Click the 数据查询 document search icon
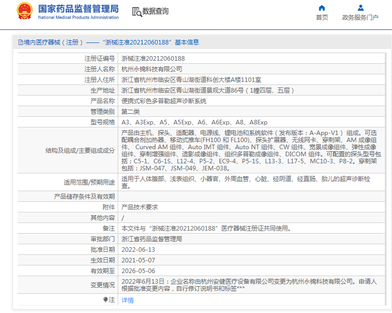Image resolution: width=392 pixels, height=313 pixels. click(x=136, y=11)
